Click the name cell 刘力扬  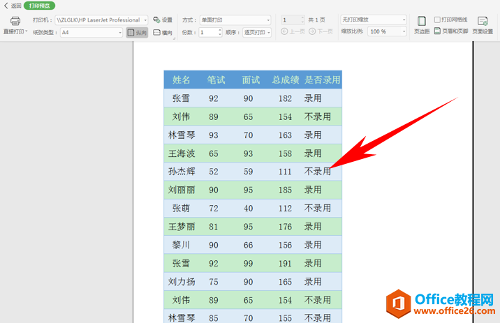[x=182, y=282]
